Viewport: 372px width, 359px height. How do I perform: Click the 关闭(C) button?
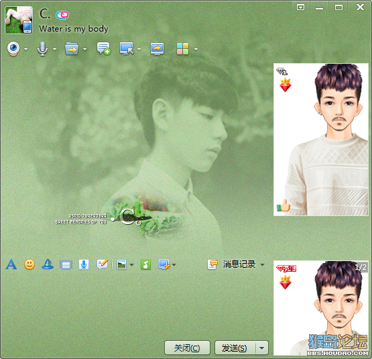tap(187, 348)
